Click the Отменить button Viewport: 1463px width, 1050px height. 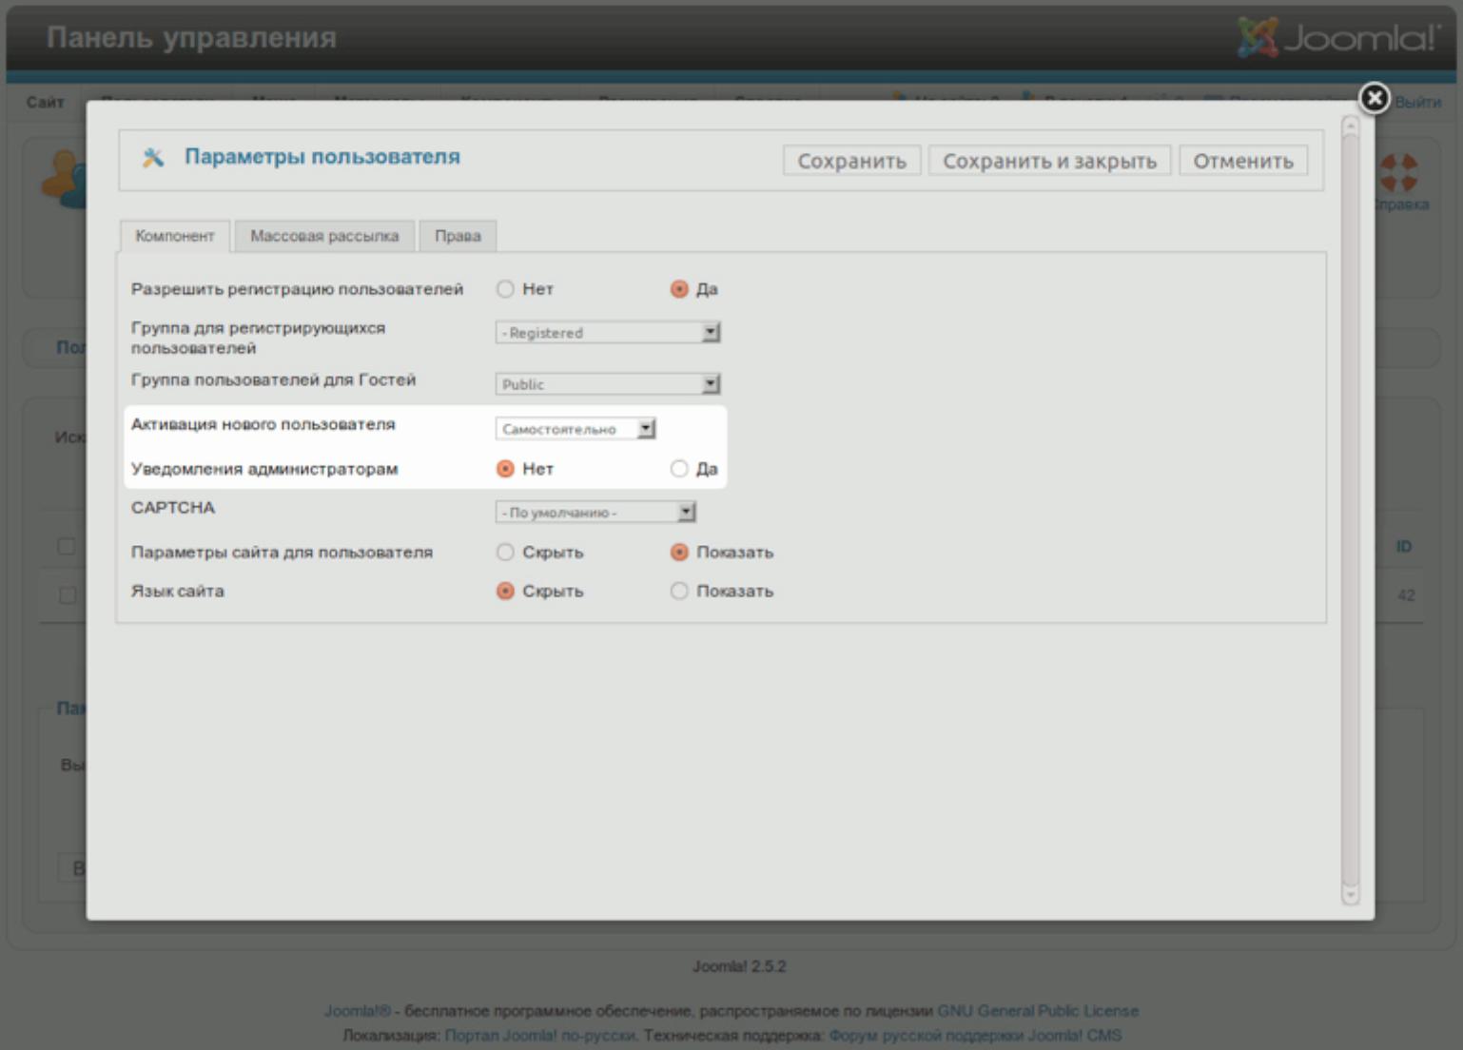point(1242,161)
